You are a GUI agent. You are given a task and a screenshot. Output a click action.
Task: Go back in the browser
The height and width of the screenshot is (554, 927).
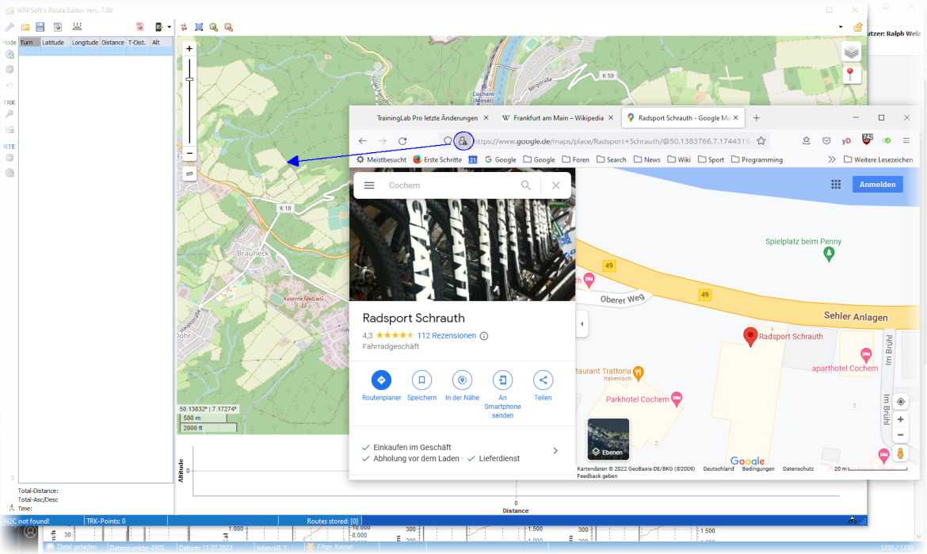point(362,141)
